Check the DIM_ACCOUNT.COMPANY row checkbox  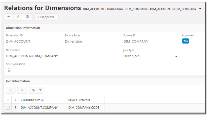(8, 108)
